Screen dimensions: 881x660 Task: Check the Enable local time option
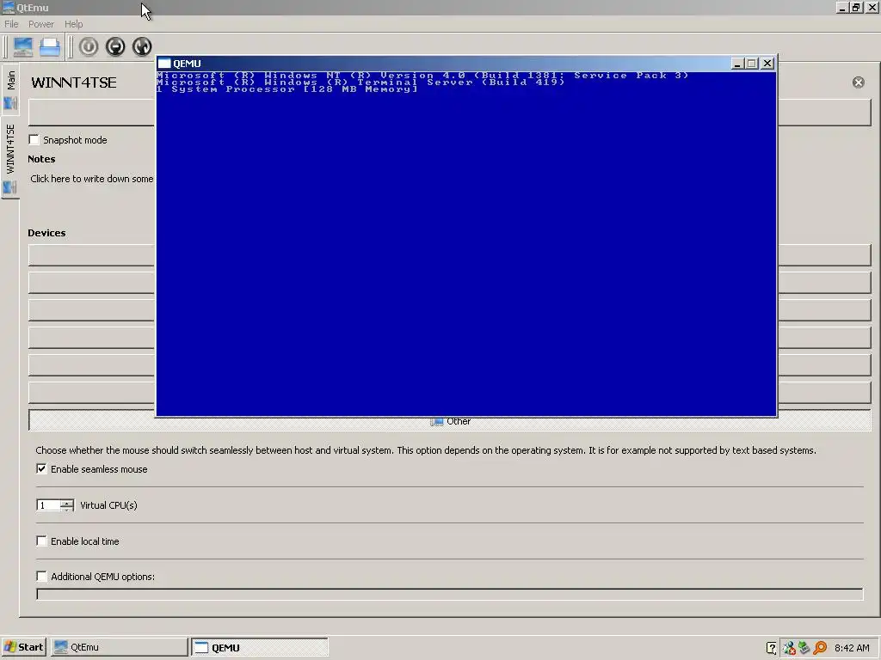[x=41, y=541]
